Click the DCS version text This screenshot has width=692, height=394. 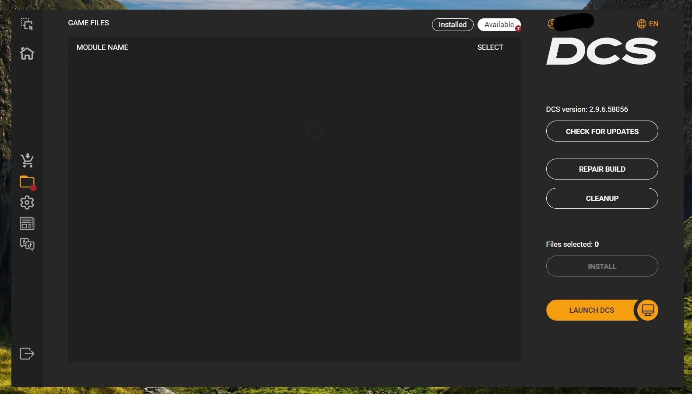pyautogui.click(x=587, y=109)
